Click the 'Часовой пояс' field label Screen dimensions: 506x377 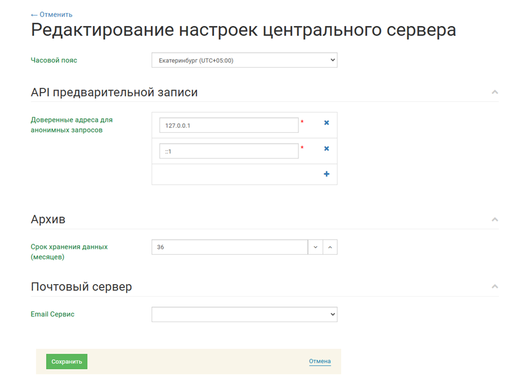(x=54, y=60)
